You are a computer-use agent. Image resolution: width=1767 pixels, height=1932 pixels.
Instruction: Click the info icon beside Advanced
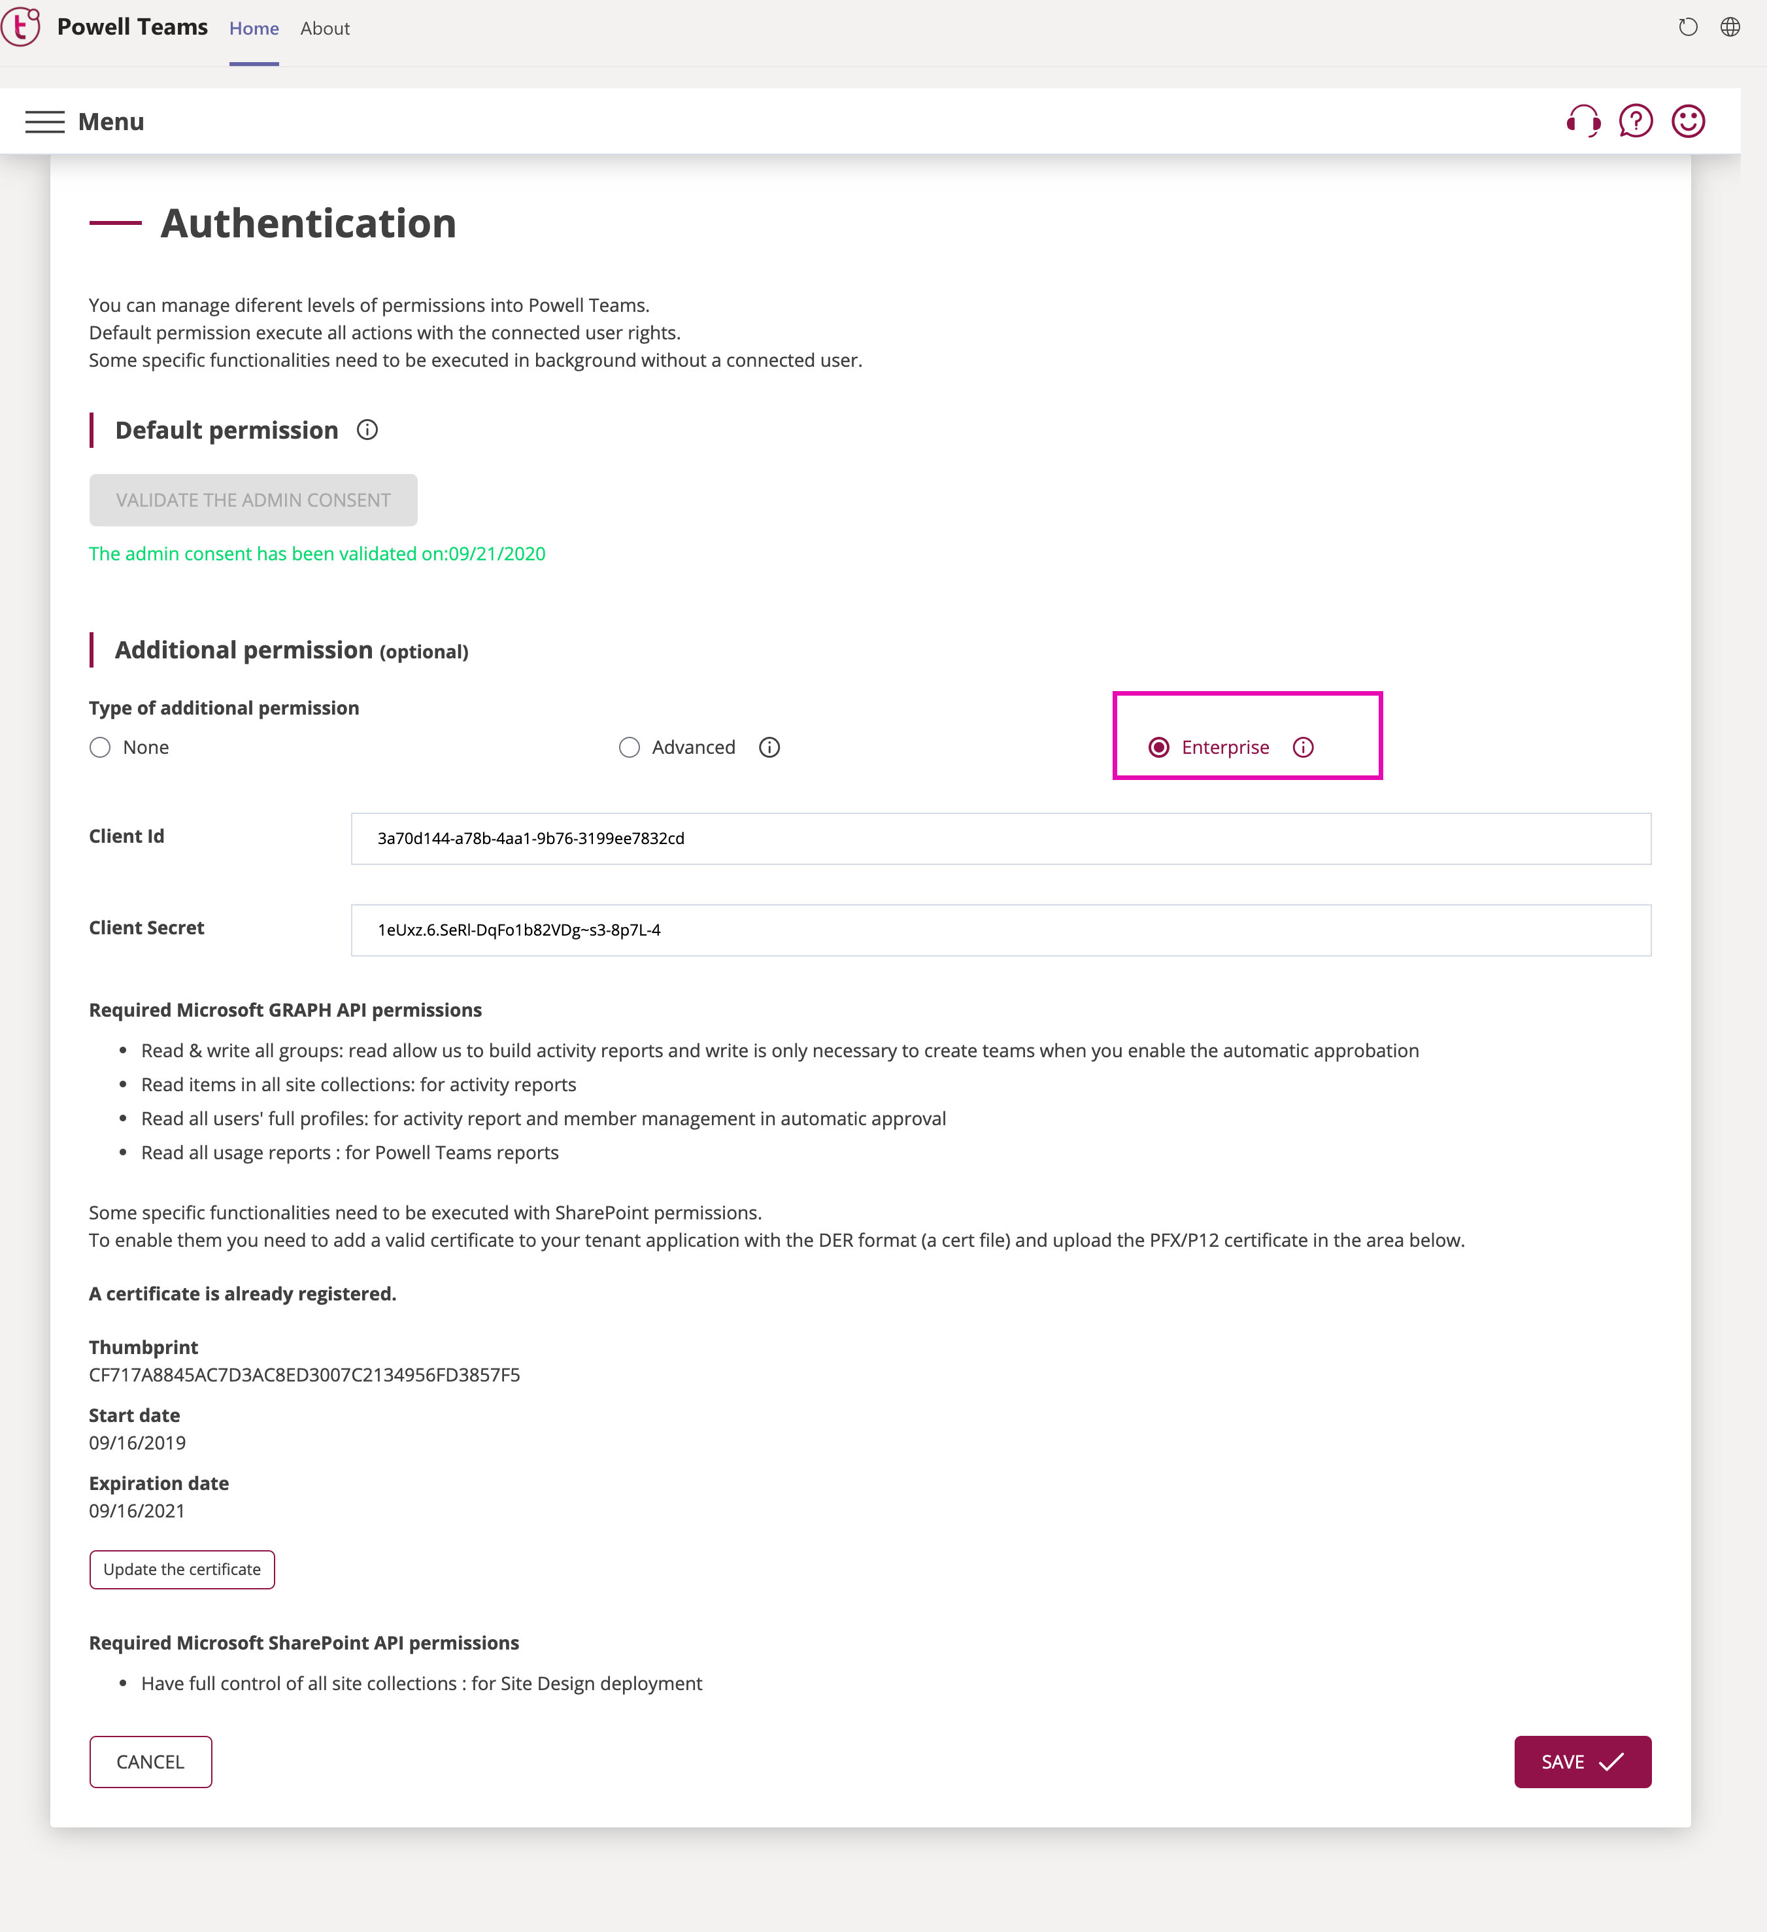point(769,747)
